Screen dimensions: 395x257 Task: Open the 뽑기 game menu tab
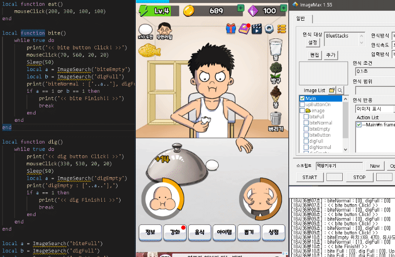click(249, 233)
